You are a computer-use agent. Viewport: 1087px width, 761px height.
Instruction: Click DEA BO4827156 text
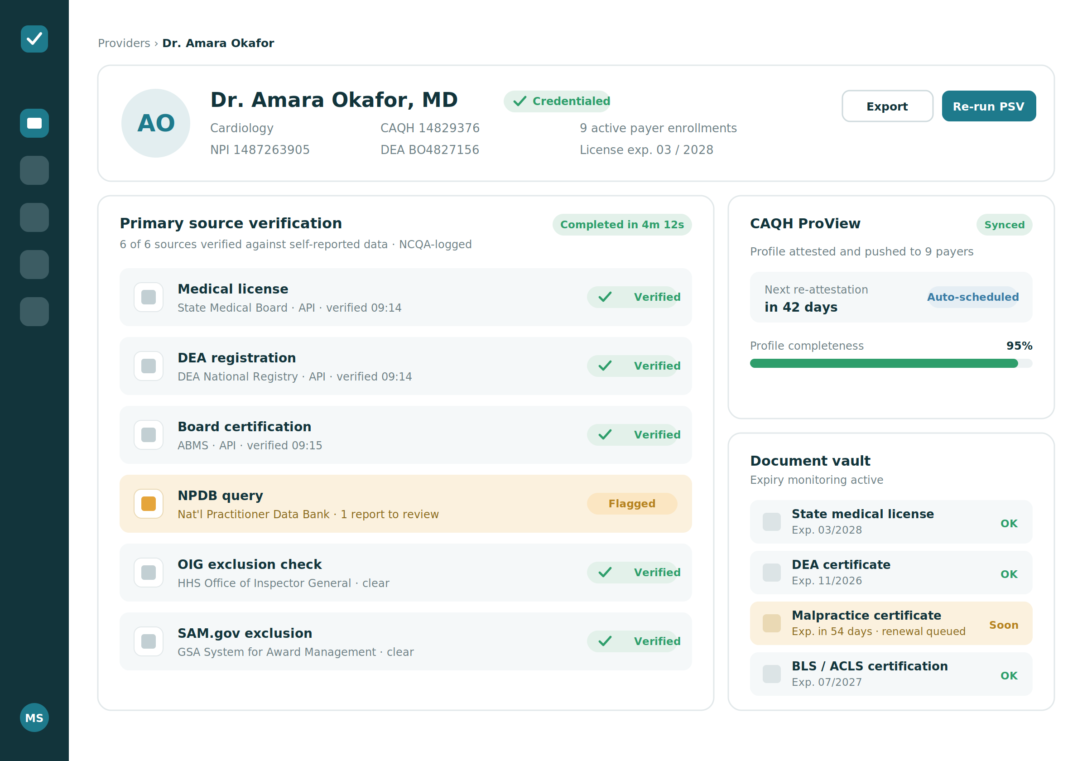pyautogui.click(x=430, y=149)
